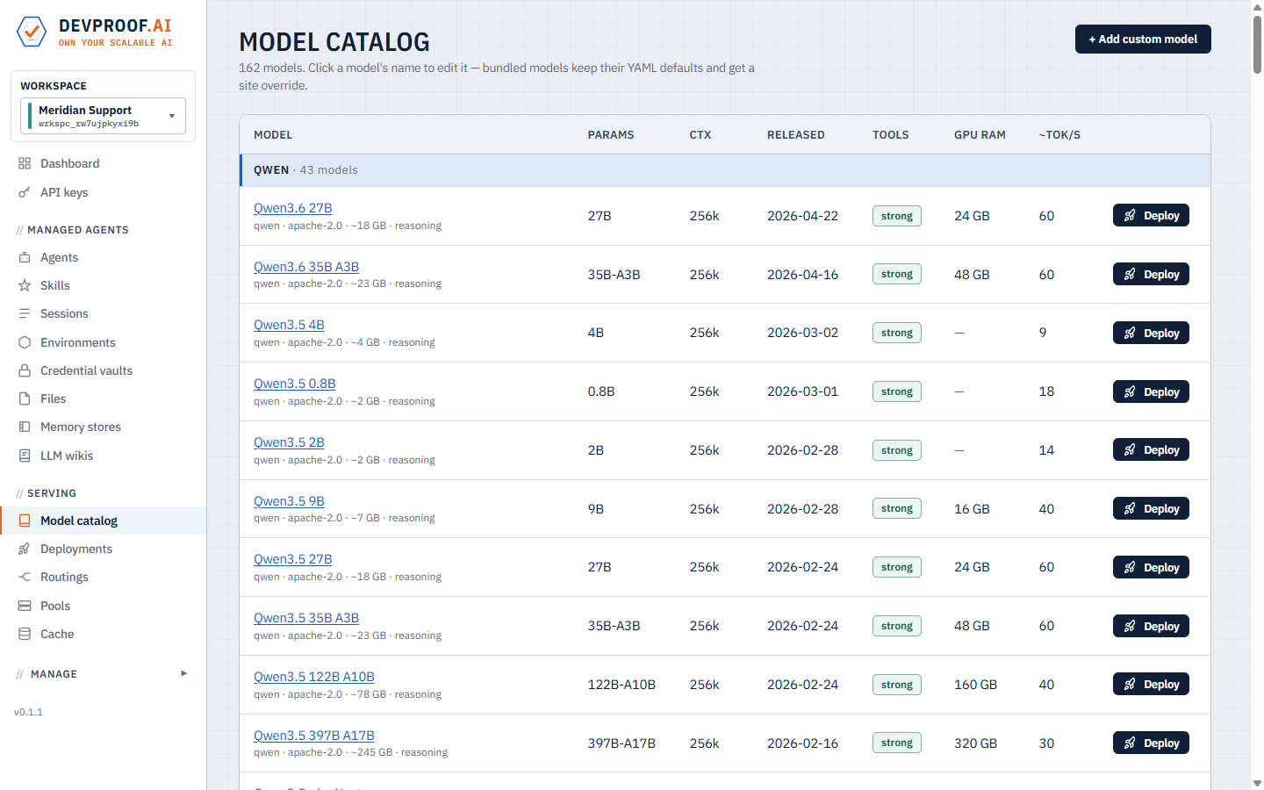Select Credential vaults in sidebar
This screenshot has width=1264, height=790.
click(x=103, y=370)
